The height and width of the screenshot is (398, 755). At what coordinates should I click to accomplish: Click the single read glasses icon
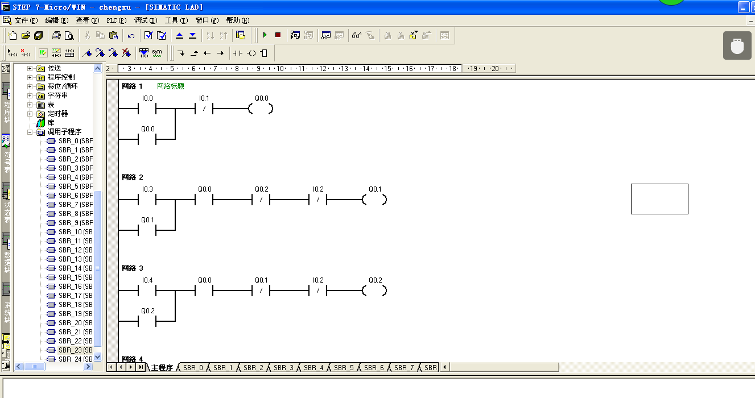coord(357,35)
